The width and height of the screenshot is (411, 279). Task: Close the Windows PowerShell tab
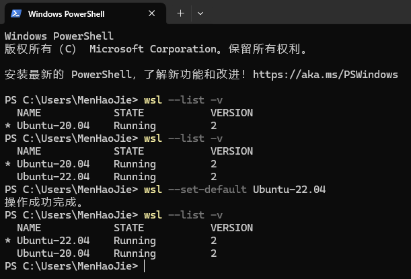tap(151, 13)
